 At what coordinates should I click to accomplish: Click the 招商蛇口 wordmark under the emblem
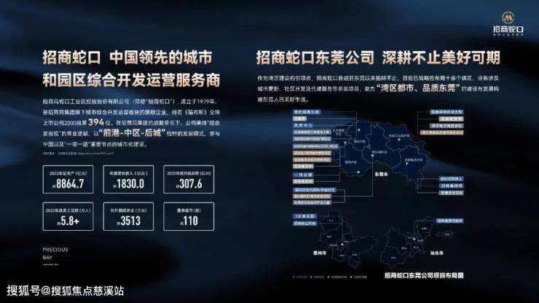(508, 29)
